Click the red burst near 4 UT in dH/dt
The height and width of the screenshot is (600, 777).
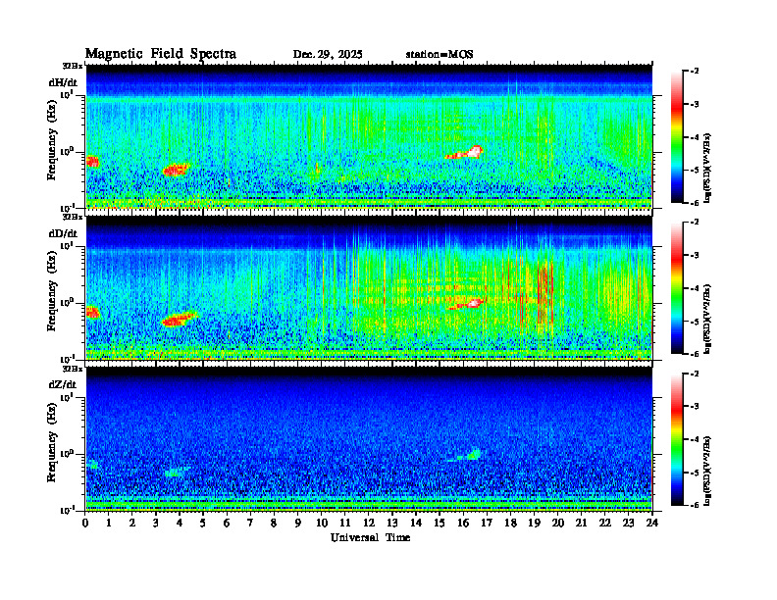click(x=176, y=170)
